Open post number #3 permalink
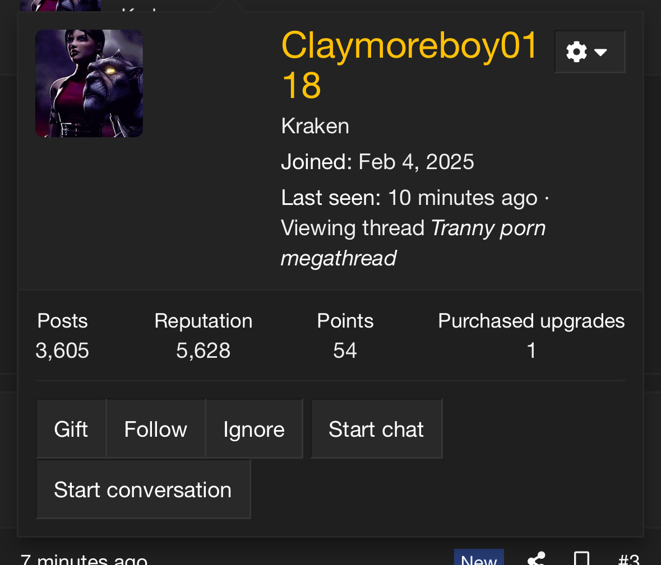 tap(629, 559)
